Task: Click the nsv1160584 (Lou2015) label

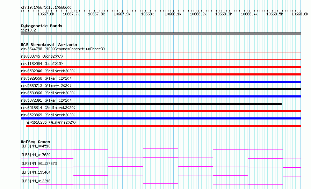Action: coord(42,64)
